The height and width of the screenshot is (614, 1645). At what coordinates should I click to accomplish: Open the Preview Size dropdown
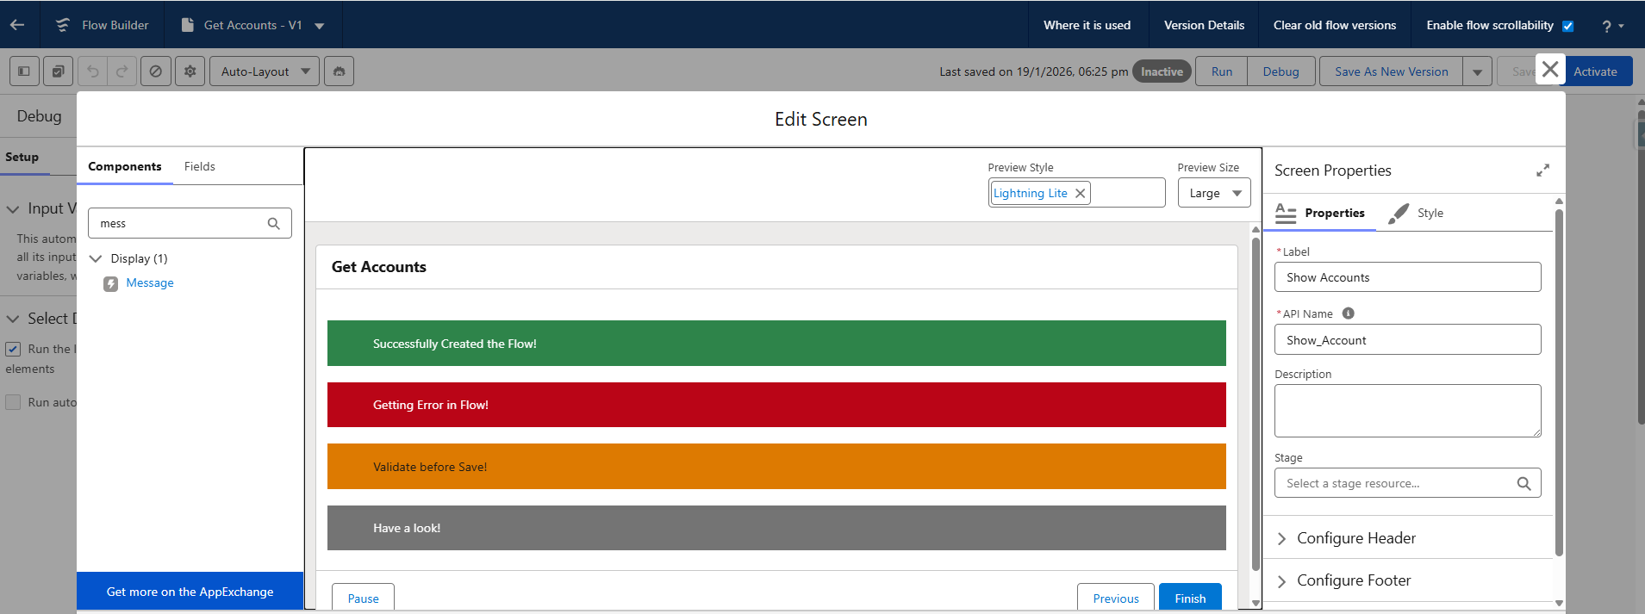1213,194
